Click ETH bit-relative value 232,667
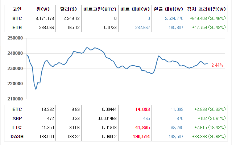232x145 pixels. (x=142, y=28)
